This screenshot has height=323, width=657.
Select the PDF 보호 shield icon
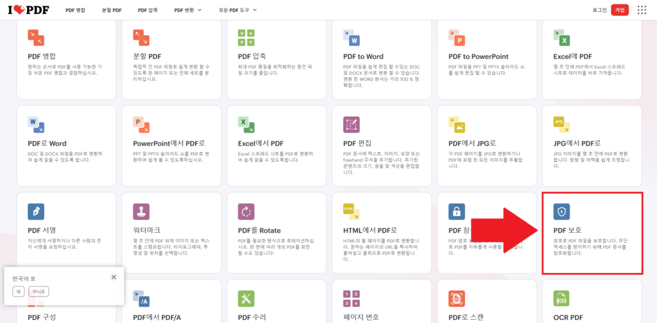[x=561, y=211]
